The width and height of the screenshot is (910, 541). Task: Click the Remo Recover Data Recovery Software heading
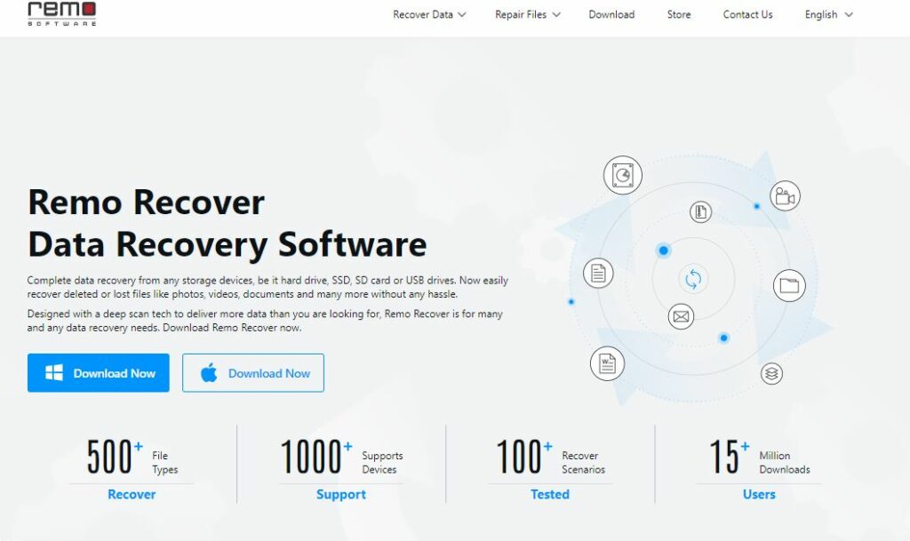pyautogui.click(x=227, y=223)
